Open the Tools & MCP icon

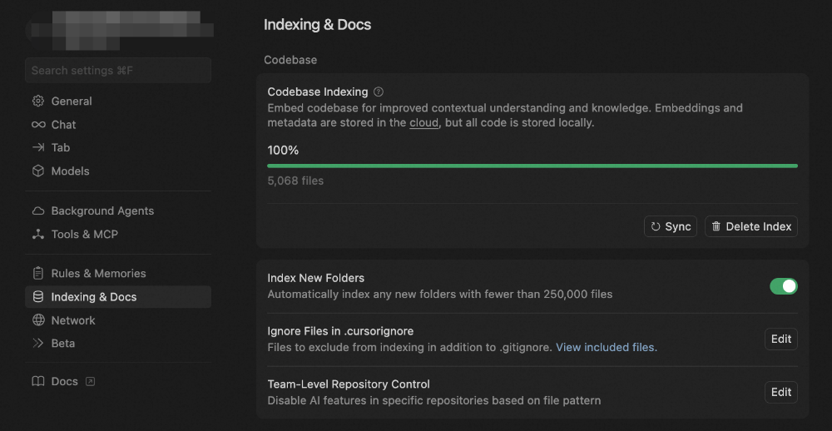[38, 234]
